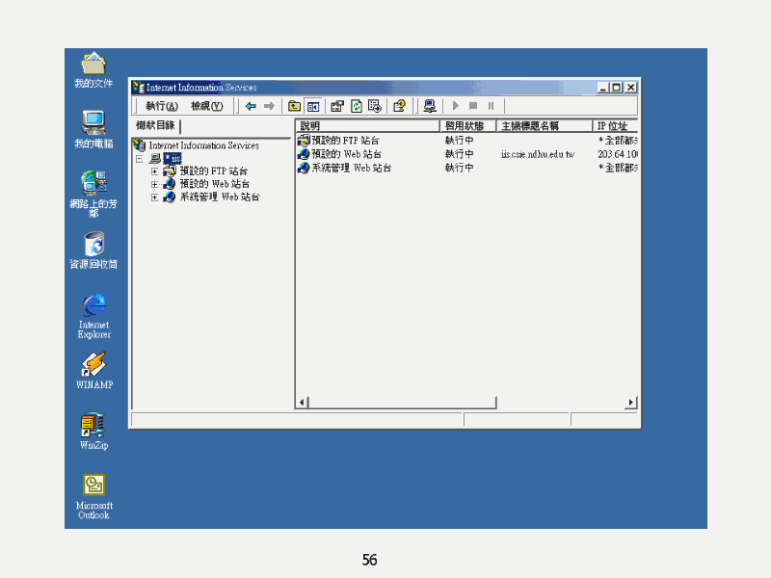Select the * iis computer tree node
Image resolution: width=771 pixels, height=578 pixels.
pyautogui.click(x=173, y=158)
